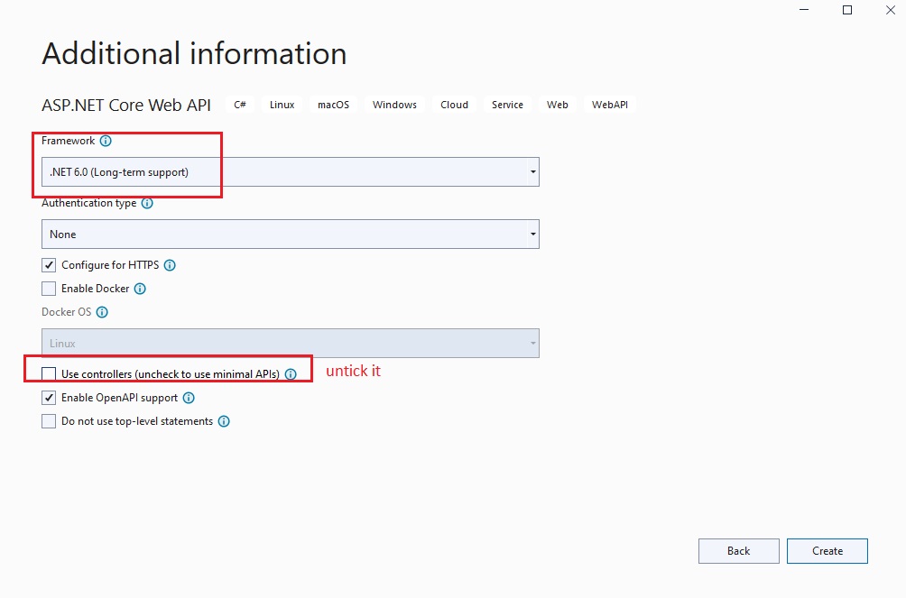
Task: Show info tooltip for Authentication type
Action: (147, 203)
